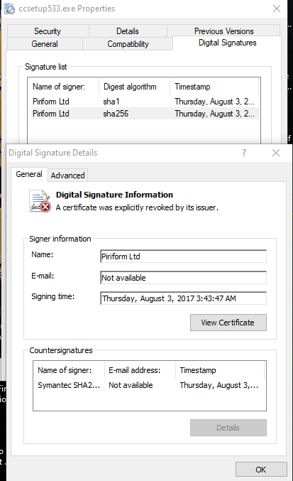
Task: Click the signer Name field Piriform Ltd
Action: point(184,256)
